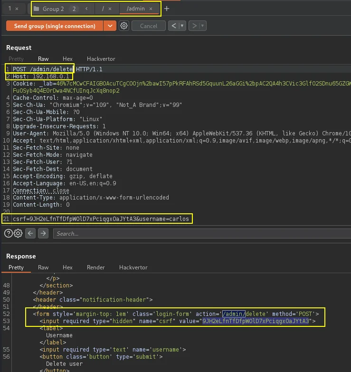Open Hackvertor tab in Request panel
This screenshot has width=351, height=372.
(x=101, y=59)
